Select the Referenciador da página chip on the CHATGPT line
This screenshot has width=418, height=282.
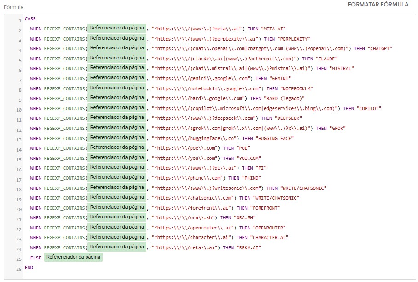[117, 48]
